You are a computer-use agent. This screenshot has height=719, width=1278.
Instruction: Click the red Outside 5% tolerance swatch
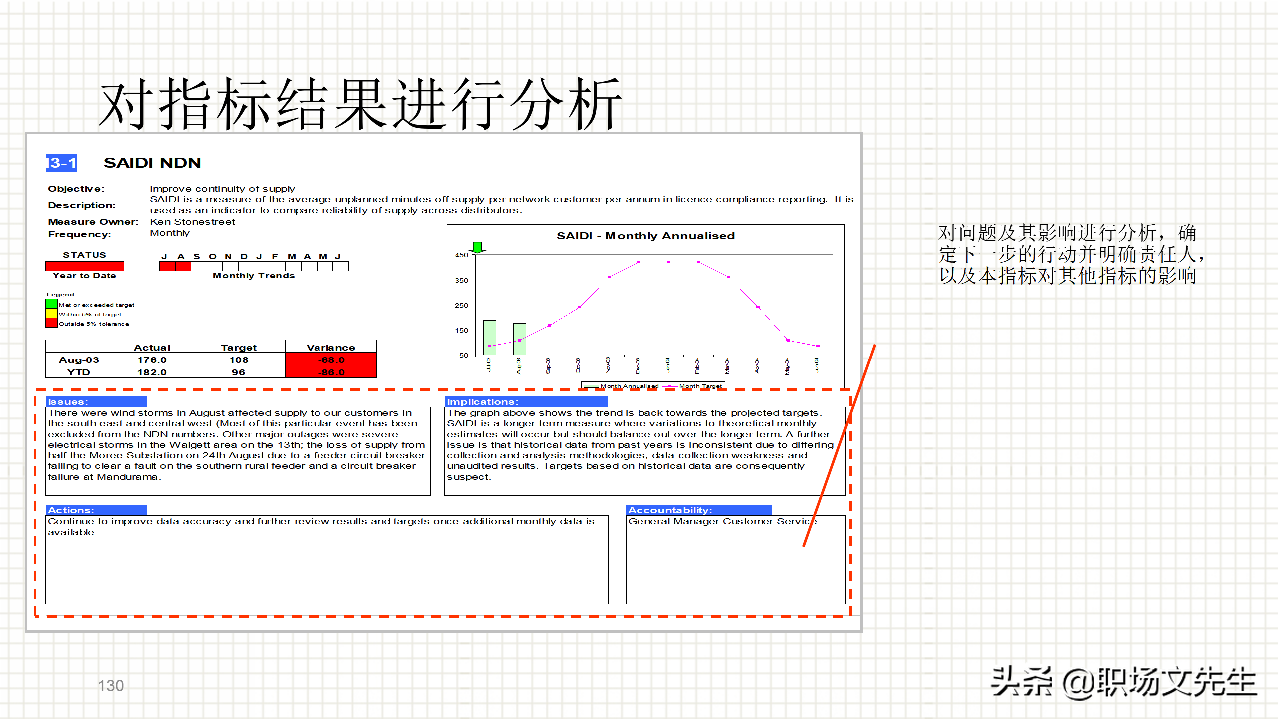51,323
